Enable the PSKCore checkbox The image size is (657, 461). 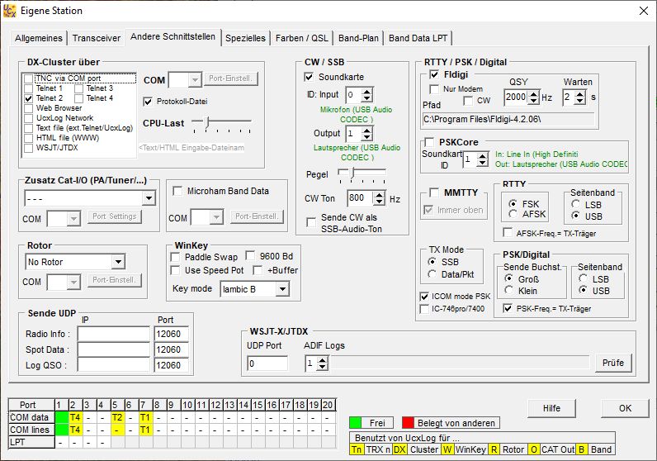coord(430,142)
